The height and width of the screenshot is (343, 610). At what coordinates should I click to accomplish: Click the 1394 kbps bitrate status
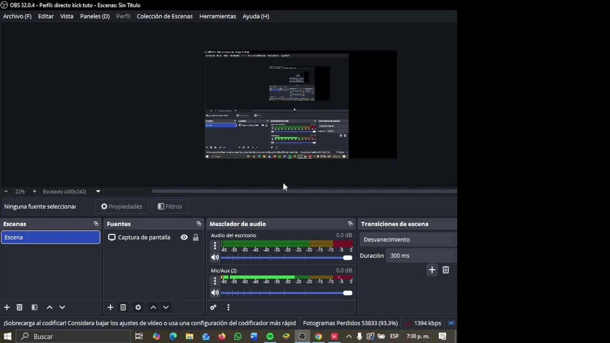(427, 323)
